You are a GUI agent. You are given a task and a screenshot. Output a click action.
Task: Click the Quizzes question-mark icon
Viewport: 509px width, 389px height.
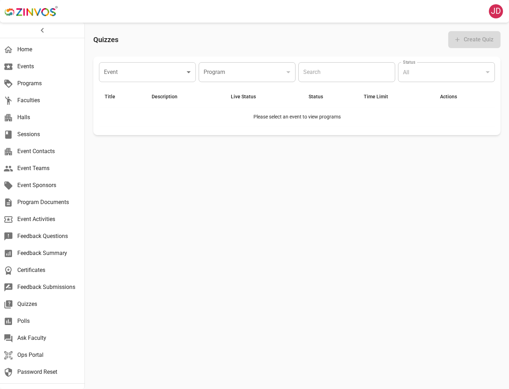pos(8,304)
